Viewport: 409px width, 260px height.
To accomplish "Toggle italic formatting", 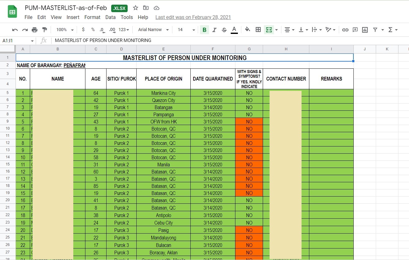I will point(214,30).
